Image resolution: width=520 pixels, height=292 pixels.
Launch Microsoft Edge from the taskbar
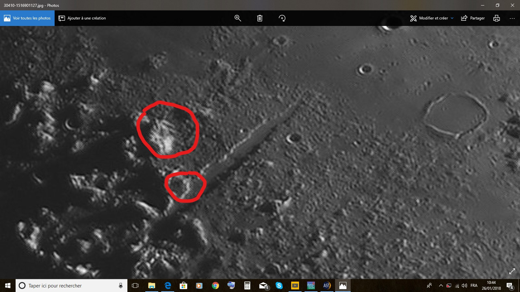(x=168, y=286)
